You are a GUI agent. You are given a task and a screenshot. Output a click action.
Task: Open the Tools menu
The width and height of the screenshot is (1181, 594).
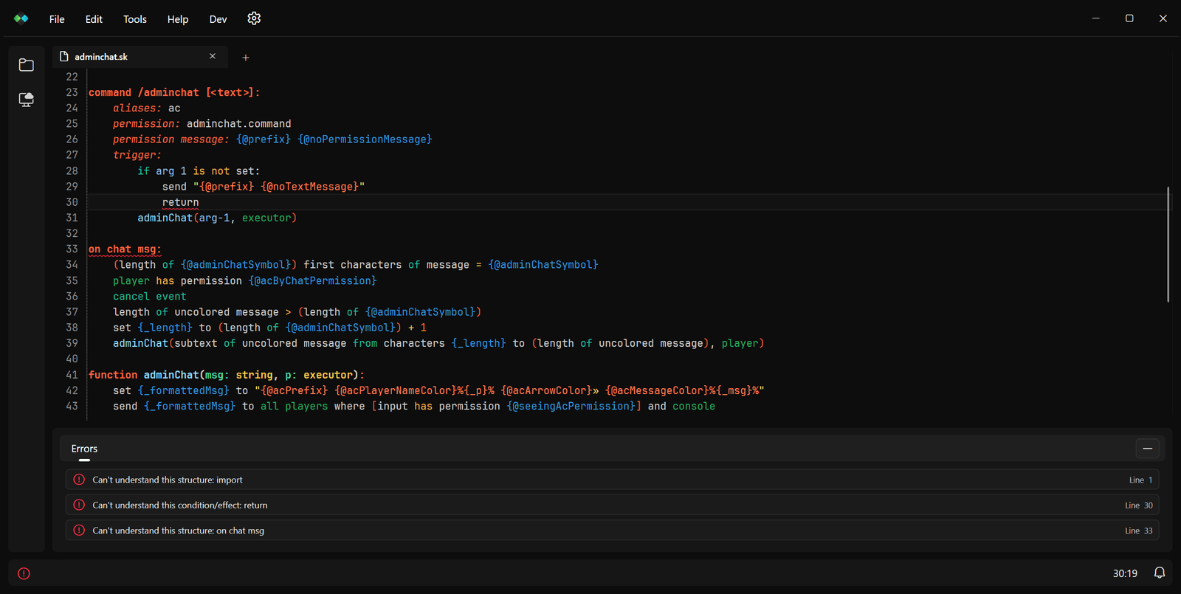pos(135,19)
